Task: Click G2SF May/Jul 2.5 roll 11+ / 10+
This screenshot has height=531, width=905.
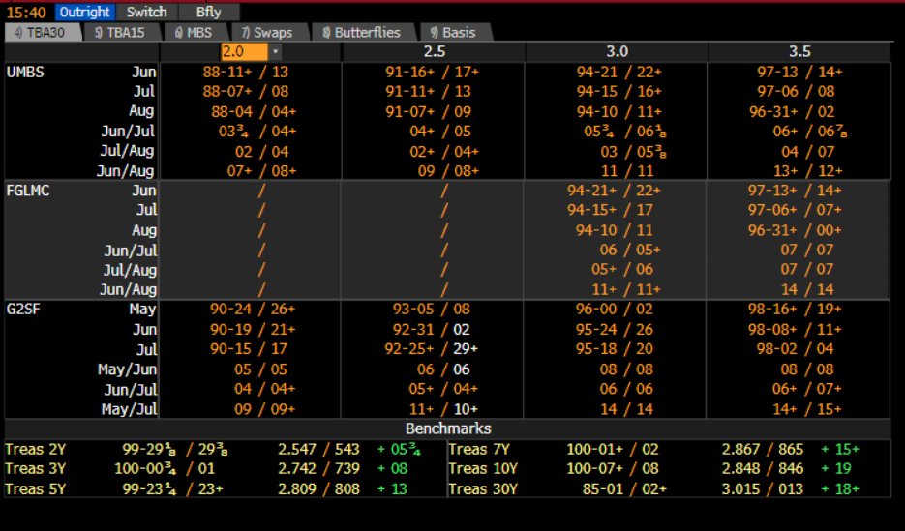Action: pos(444,409)
